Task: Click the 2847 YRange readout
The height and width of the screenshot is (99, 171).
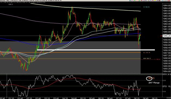Action: point(154,83)
